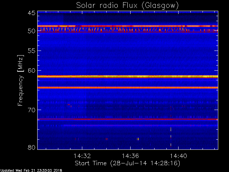Click the 14:36 time tick label
229x172 pixels.
[130, 156]
